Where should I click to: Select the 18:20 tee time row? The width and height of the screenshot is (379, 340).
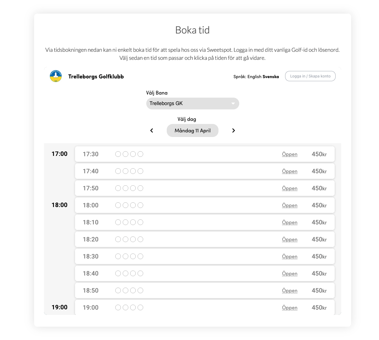coord(205,239)
